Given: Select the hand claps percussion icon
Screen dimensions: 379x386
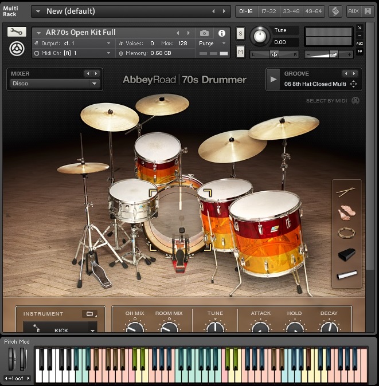Looking at the screenshot, I should click(x=347, y=212).
